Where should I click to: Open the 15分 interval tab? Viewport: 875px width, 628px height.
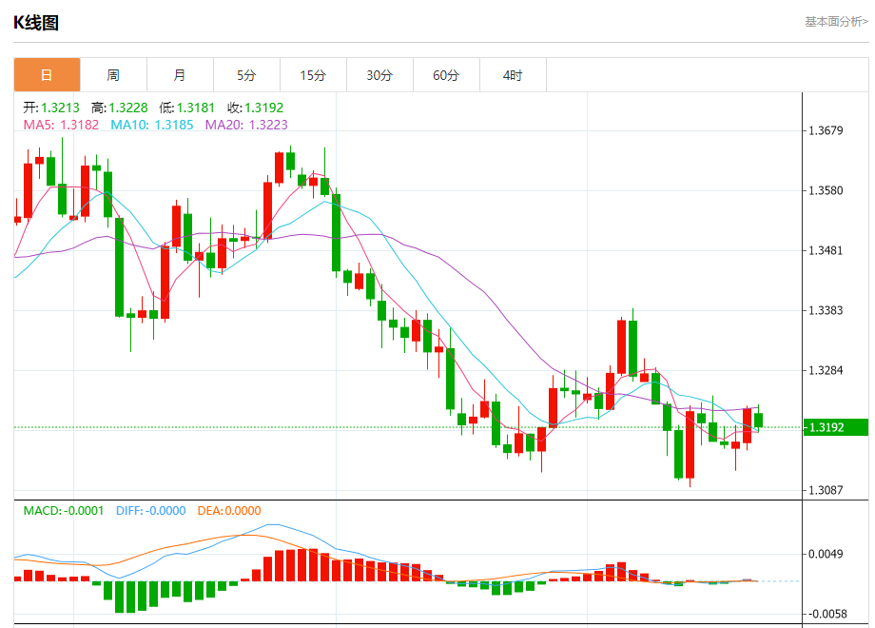313,75
